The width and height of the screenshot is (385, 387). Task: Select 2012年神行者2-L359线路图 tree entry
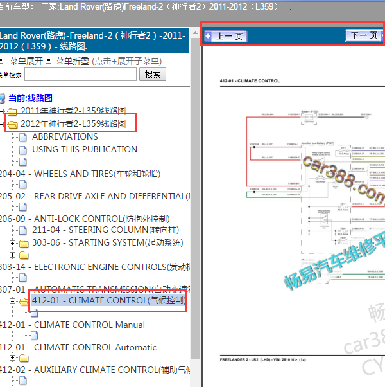[73, 123]
